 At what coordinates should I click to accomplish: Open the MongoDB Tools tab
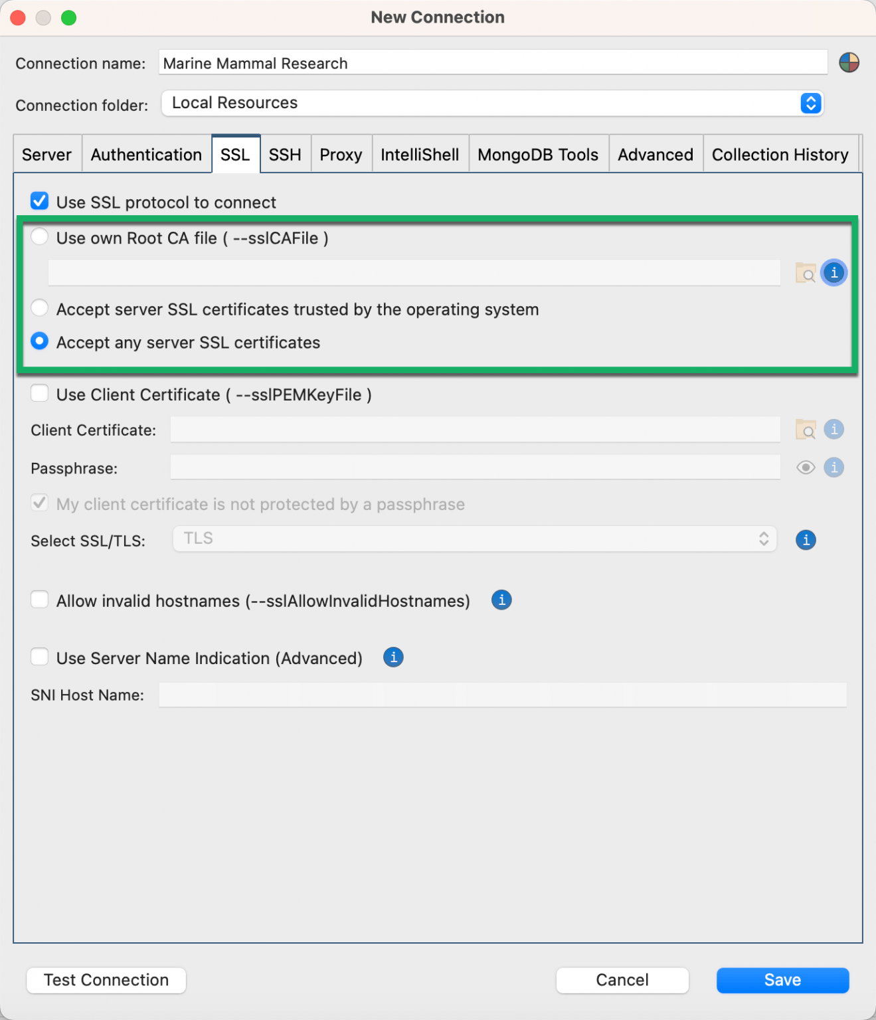click(538, 154)
